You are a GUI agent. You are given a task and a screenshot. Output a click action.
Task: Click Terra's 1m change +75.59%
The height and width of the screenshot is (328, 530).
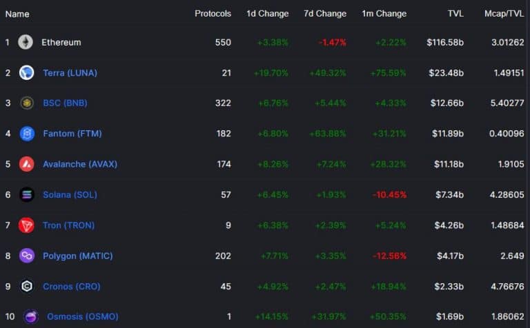[x=388, y=73]
